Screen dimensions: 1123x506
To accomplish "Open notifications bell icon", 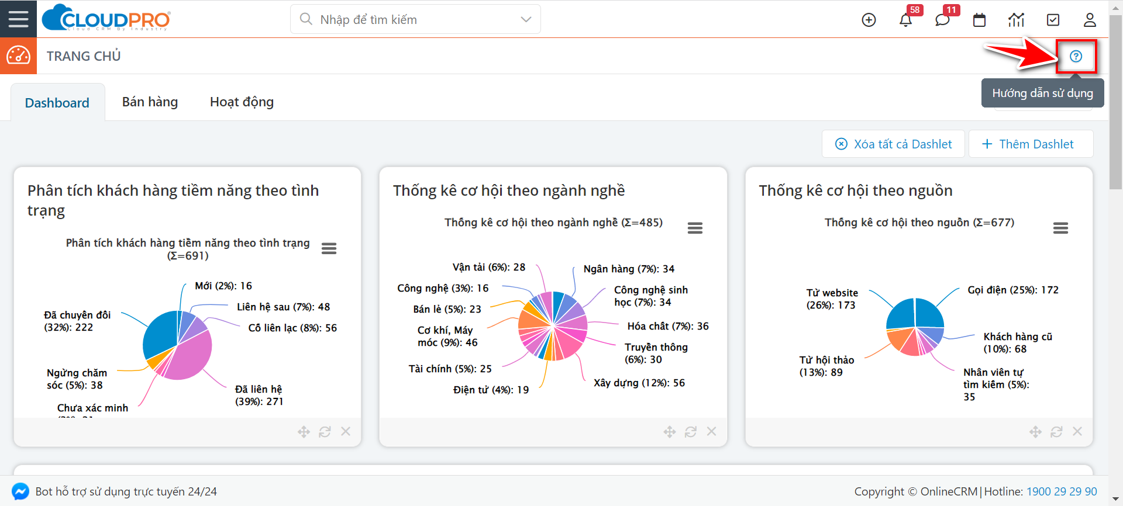I will coord(905,20).
